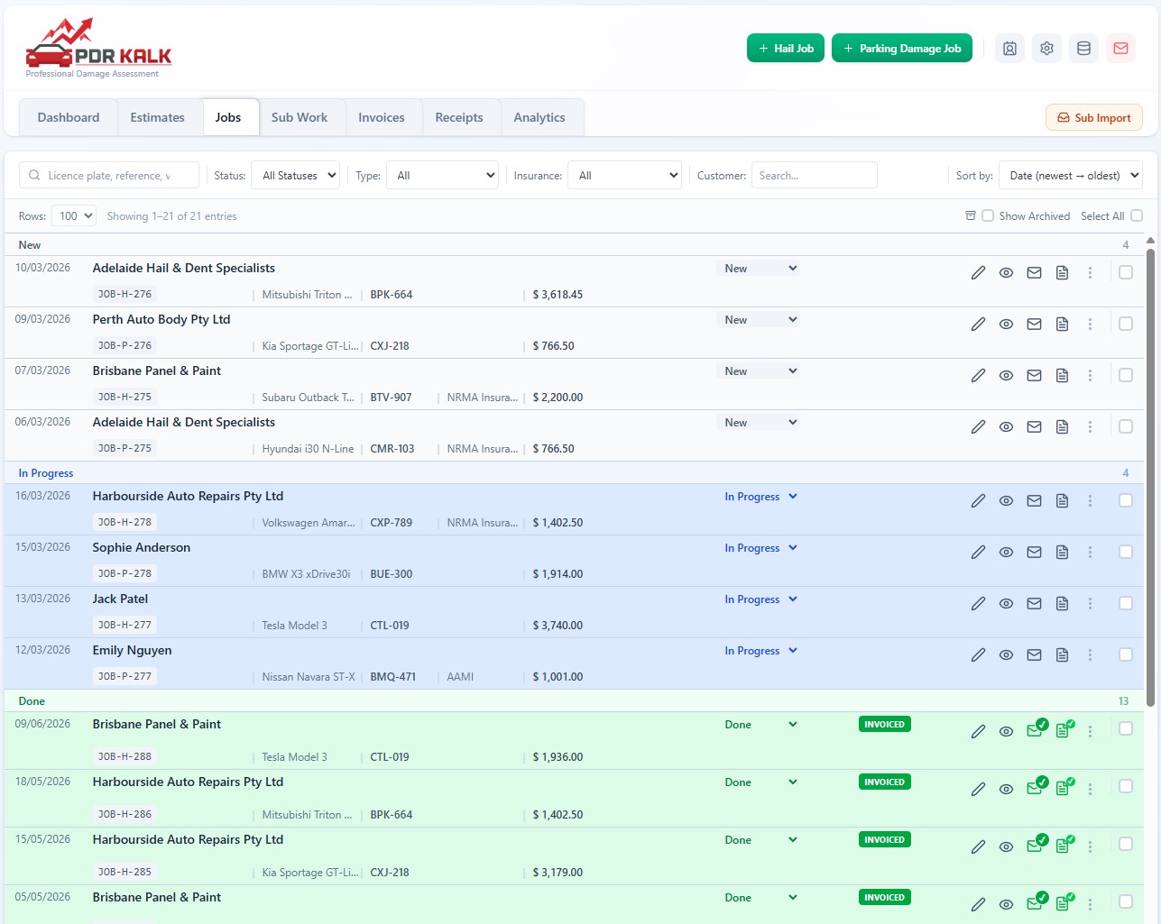1161x924 pixels.
Task: Open the settings gear icon
Action: [x=1046, y=49]
